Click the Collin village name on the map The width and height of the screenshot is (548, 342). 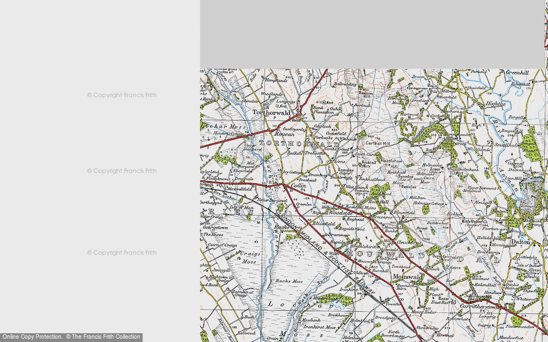298,186
